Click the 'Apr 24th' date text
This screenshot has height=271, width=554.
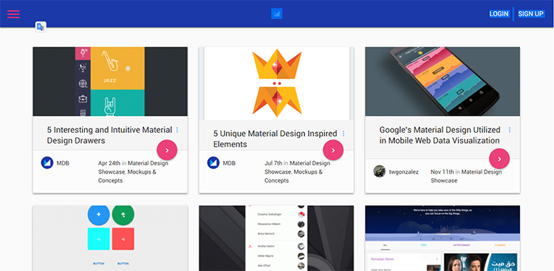(109, 163)
